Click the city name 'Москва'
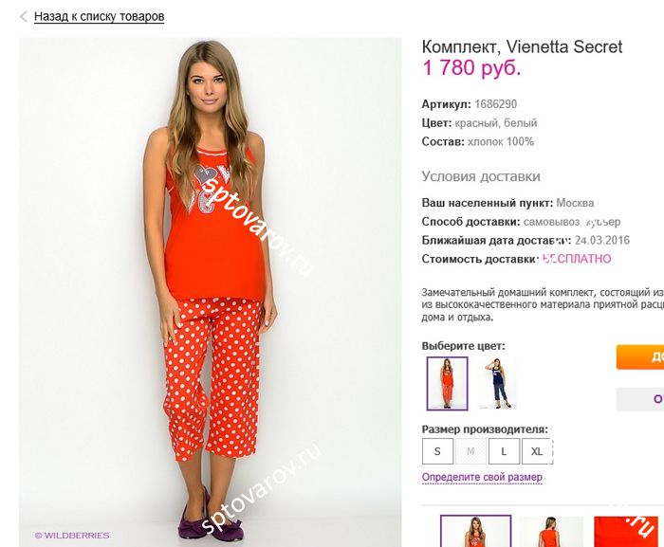This screenshot has height=547, width=664. click(x=575, y=203)
